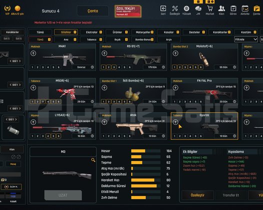The image size is (263, 210).
Task: Click upgrade arrow on Gyurza card
Action: (175, 122)
